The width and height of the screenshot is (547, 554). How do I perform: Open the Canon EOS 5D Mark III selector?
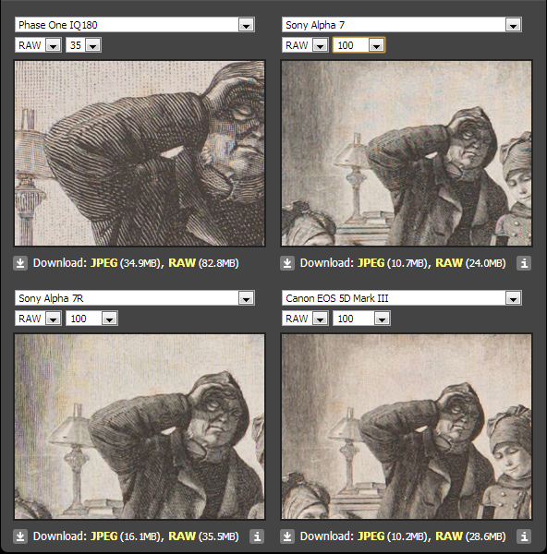(x=402, y=298)
